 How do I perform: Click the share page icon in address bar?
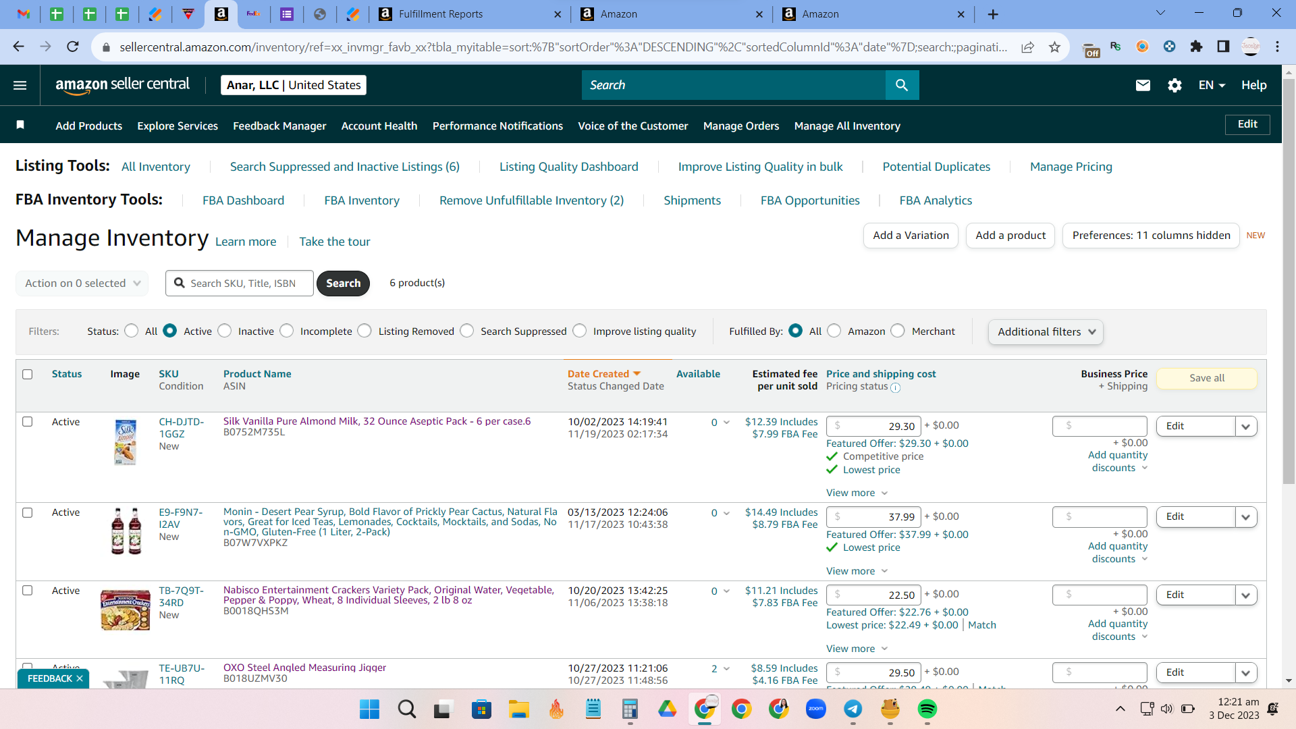click(1027, 47)
